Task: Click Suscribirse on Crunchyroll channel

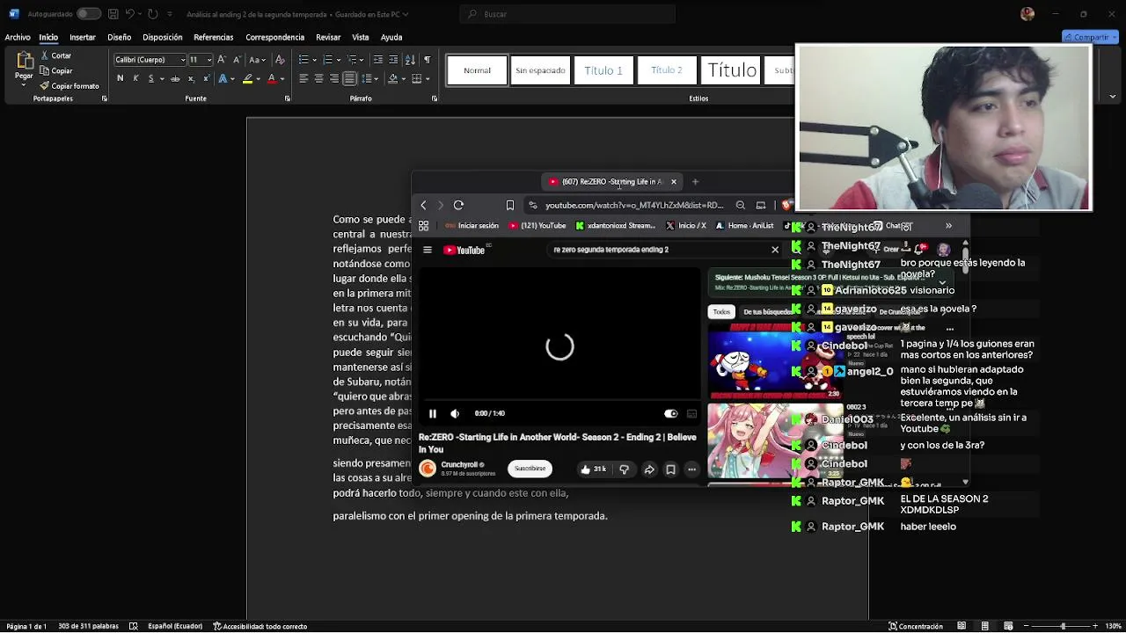Action: (530, 469)
